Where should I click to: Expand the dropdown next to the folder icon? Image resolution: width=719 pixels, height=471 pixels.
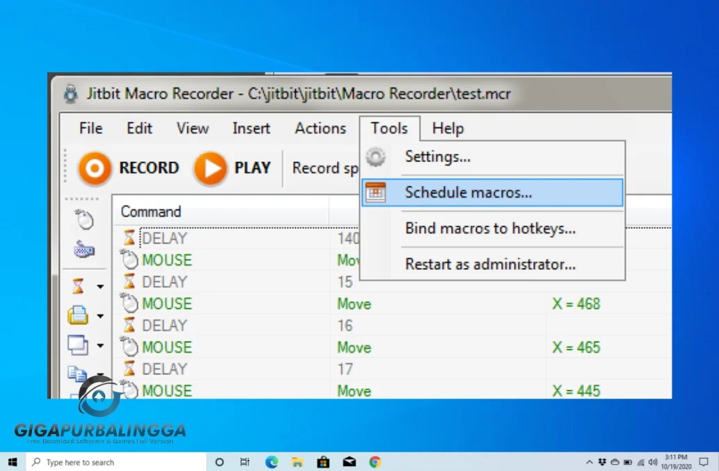point(100,315)
